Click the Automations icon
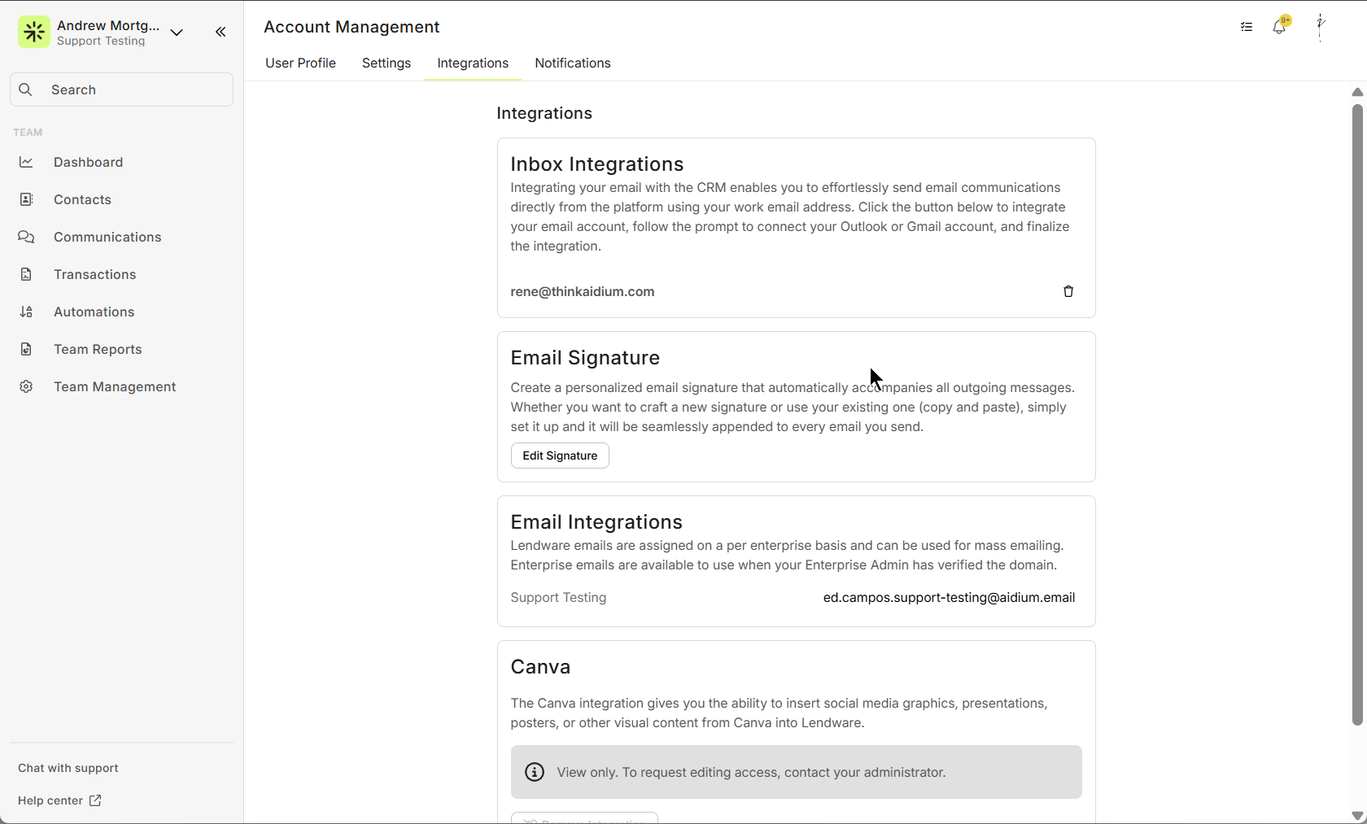Image resolution: width=1367 pixels, height=824 pixels. coord(26,312)
